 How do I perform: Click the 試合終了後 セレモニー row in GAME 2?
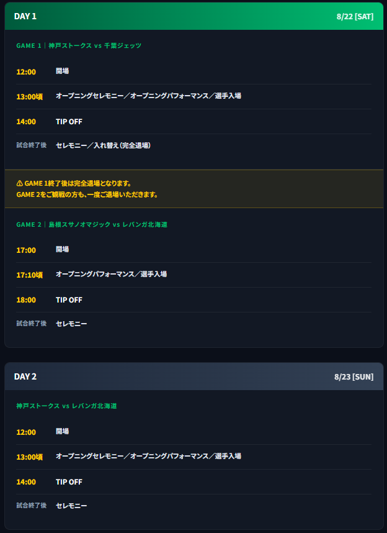194,324
